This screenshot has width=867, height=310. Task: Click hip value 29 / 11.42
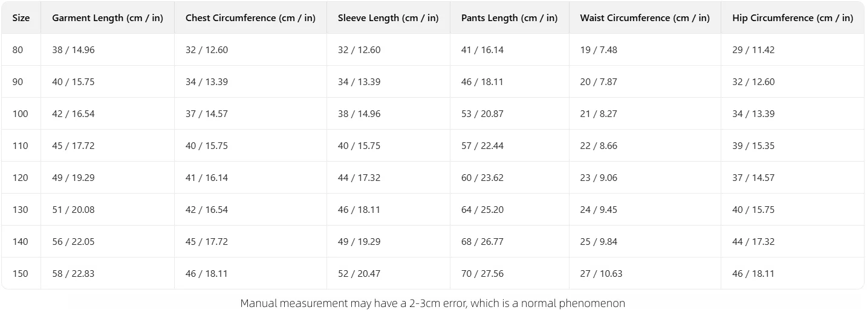tap(753, 50)
